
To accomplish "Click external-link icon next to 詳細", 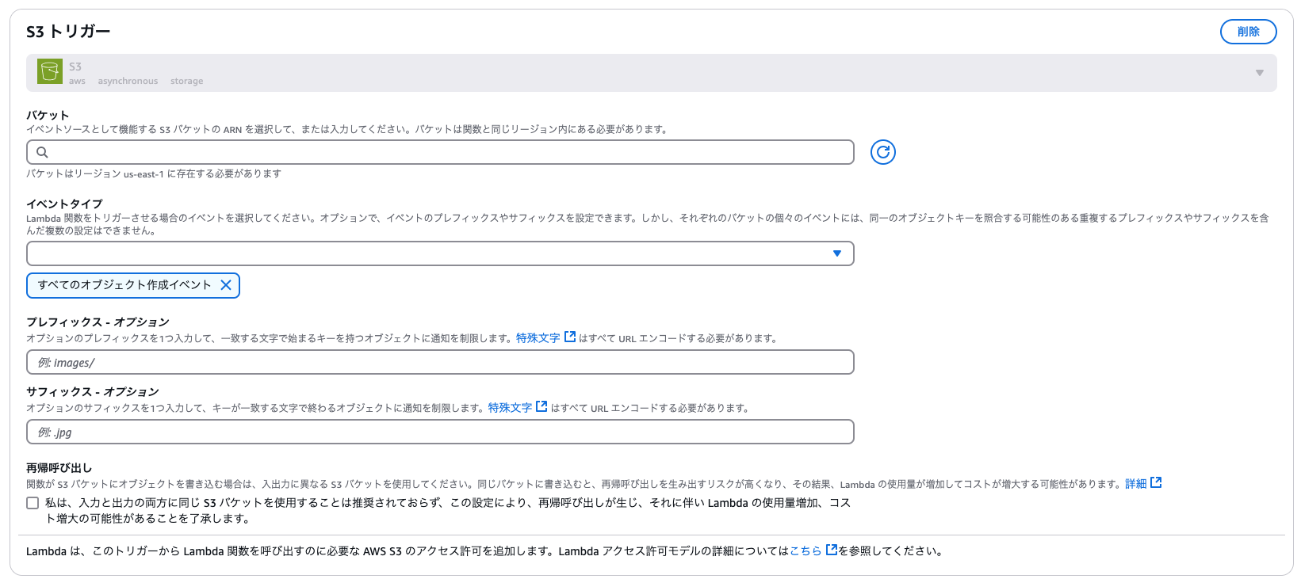I will 1156,482.
